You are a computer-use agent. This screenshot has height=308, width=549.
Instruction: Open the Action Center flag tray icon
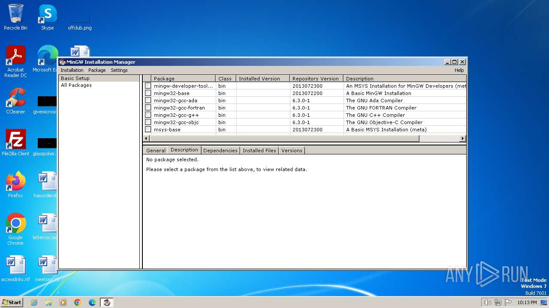(x=508, y=302)
